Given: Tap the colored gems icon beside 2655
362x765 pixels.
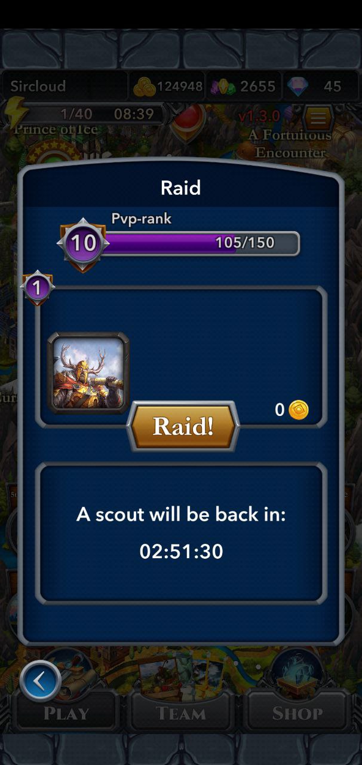Looking at the screenshot, I should [223, 87].
